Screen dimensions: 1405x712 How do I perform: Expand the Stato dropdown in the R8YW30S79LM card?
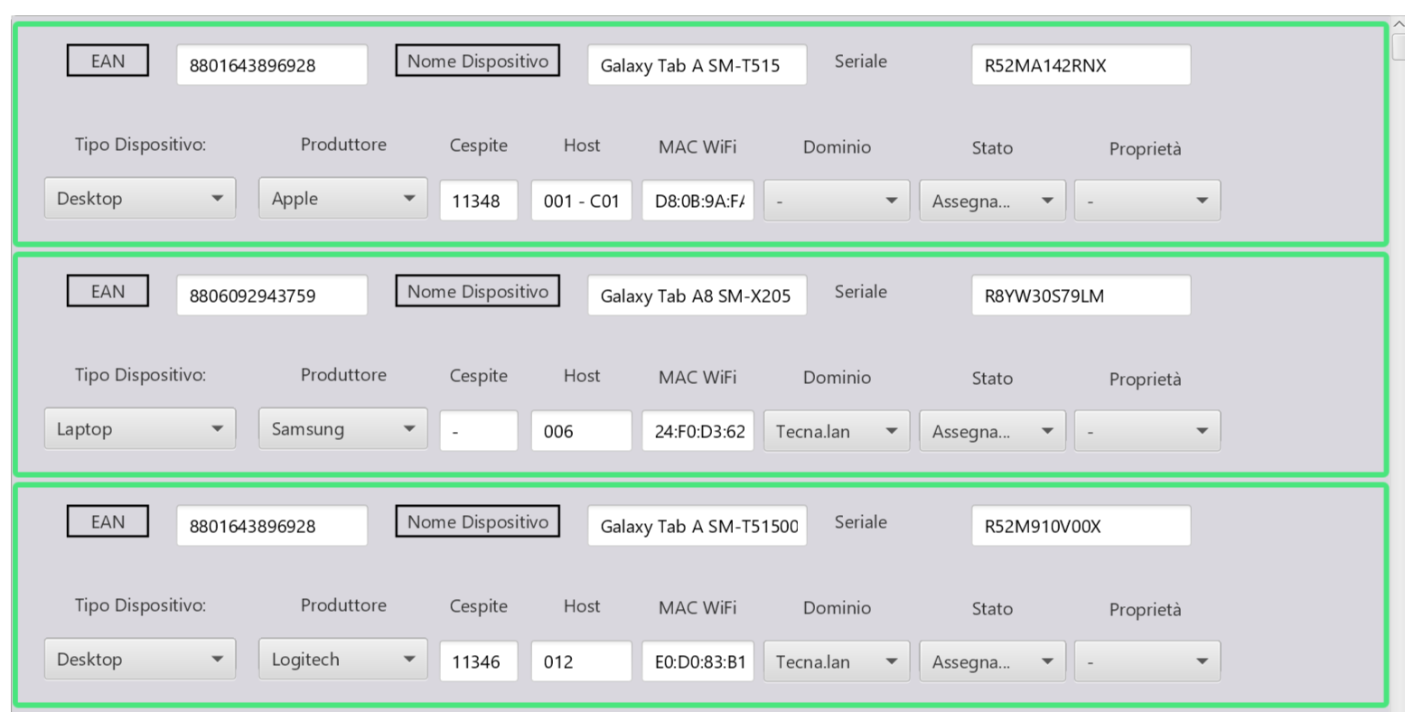click(x=992, y=431)
